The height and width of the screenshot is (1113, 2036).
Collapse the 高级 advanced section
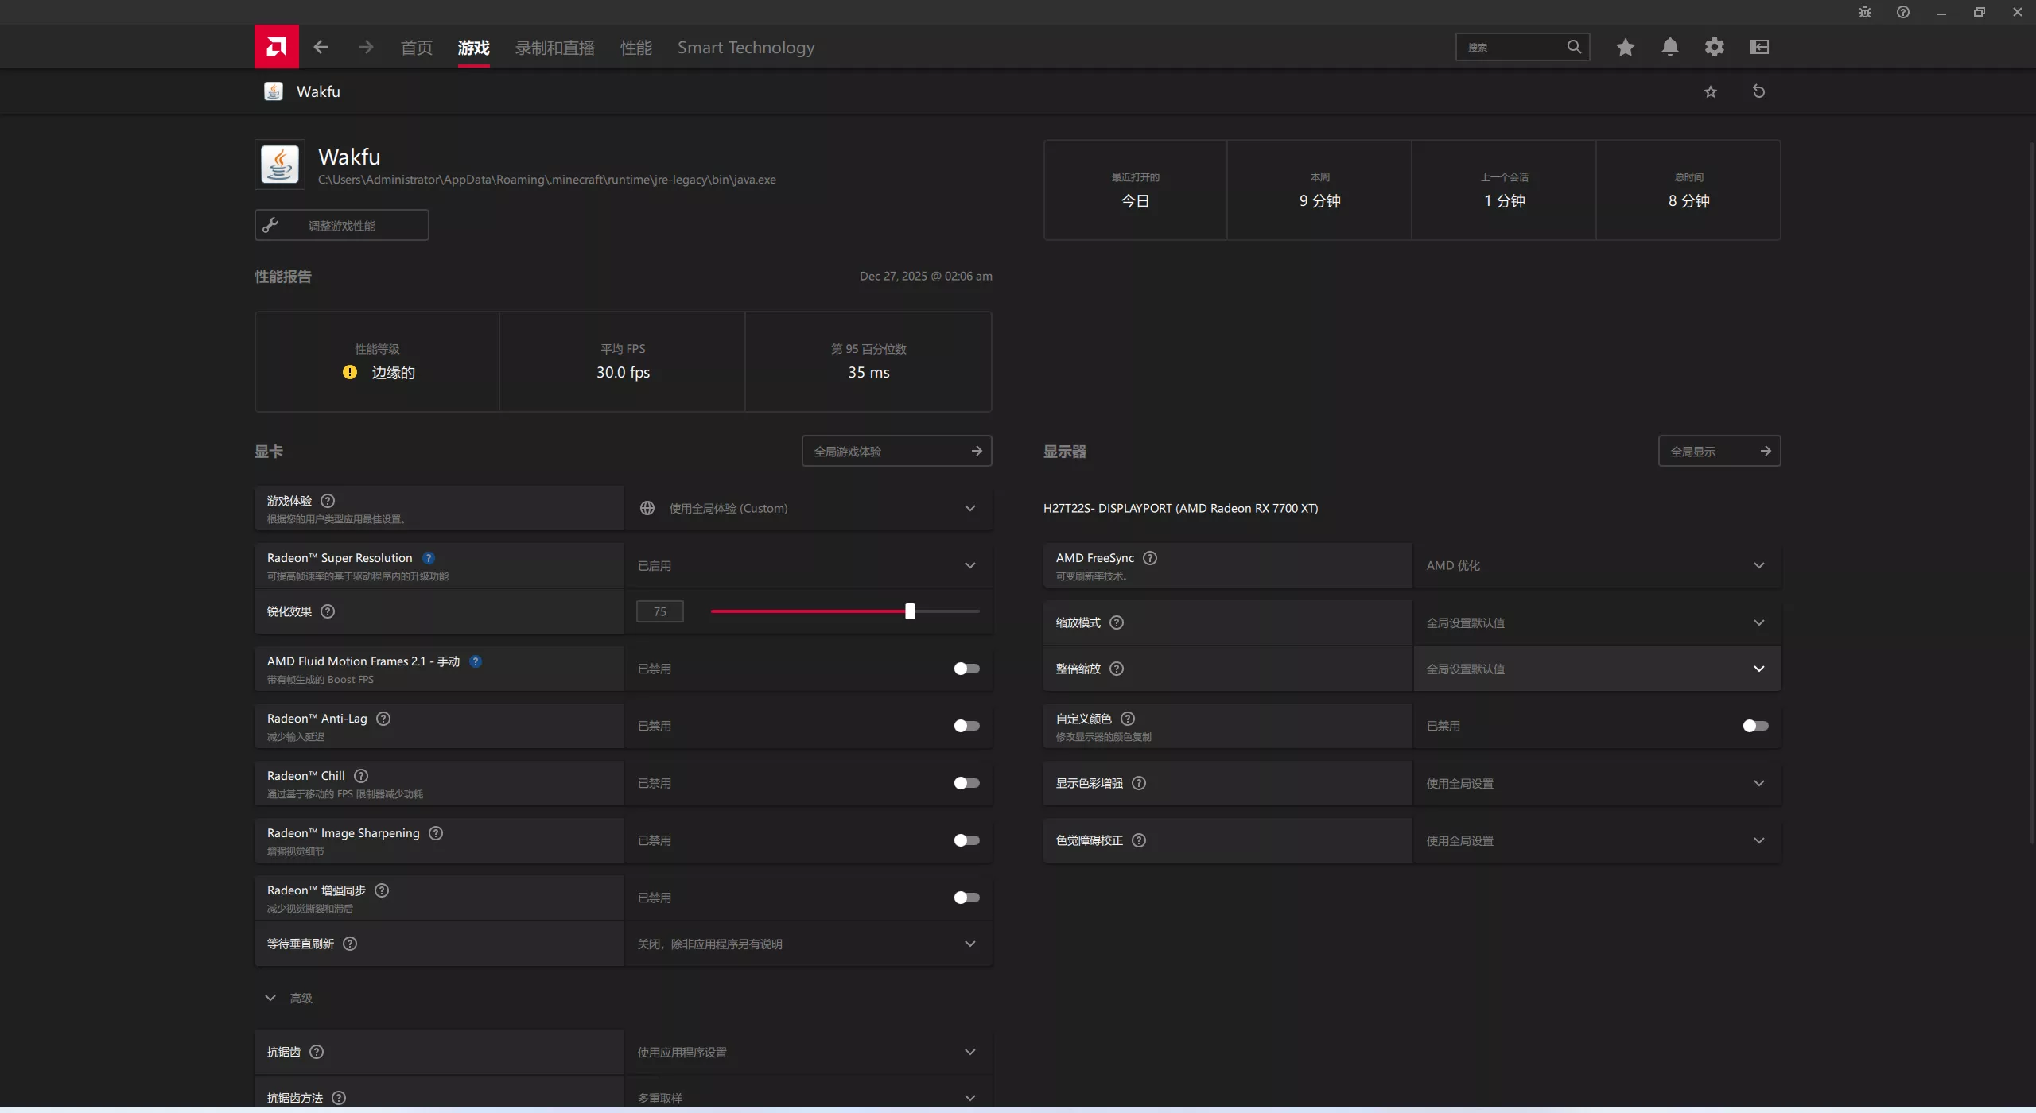(270, 998)
